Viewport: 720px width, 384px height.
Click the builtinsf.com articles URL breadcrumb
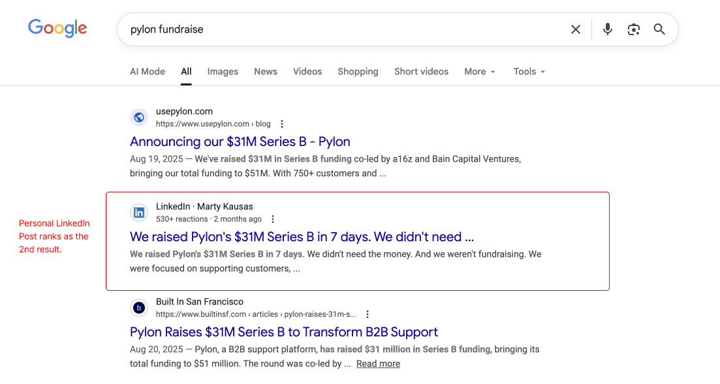[256, 314]
